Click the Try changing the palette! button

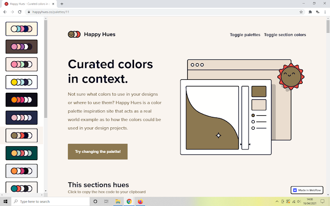click(x=97, y=151)
